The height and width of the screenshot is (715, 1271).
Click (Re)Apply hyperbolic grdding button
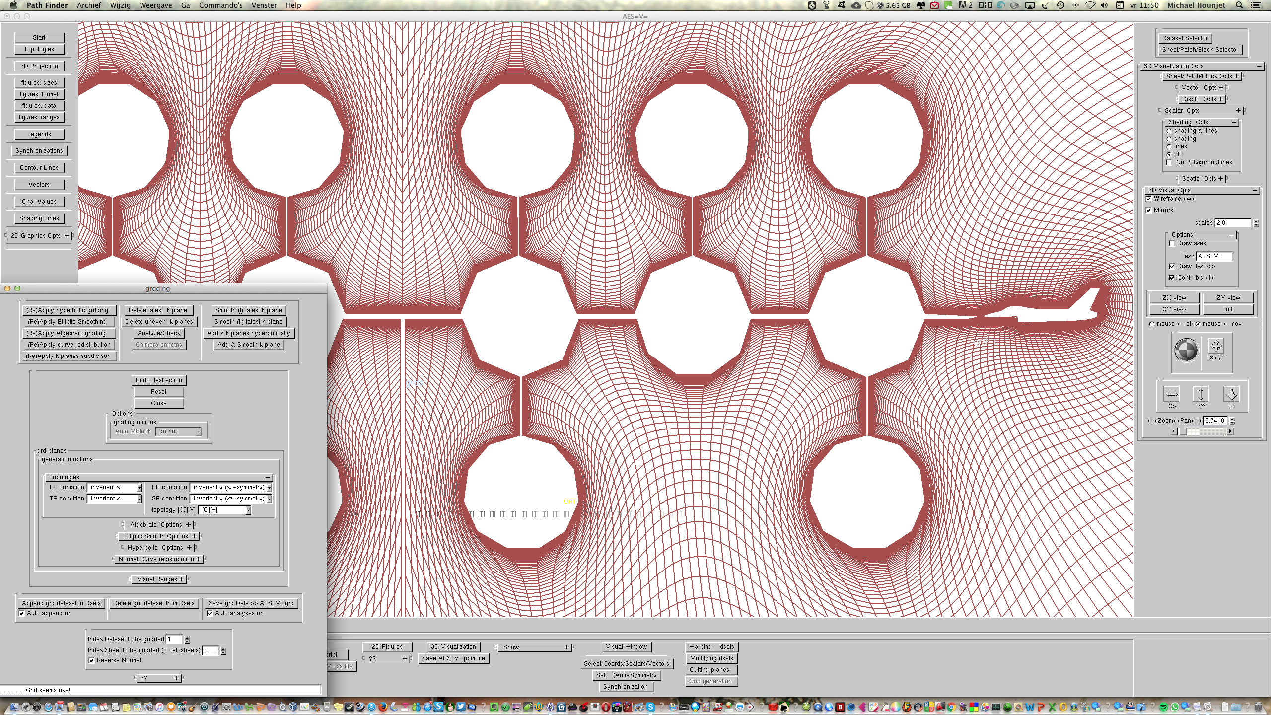[69, 310]
